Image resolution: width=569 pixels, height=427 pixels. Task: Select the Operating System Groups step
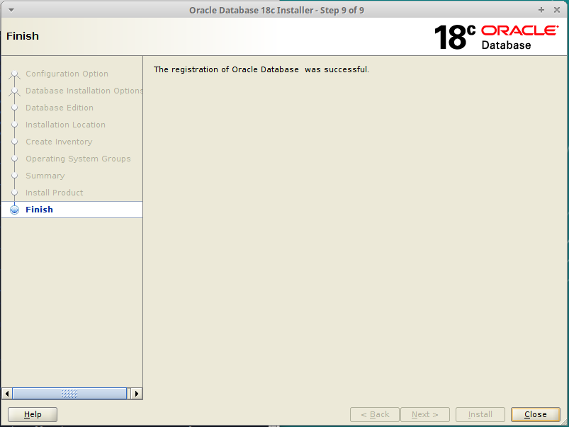[x=78, y=159]
